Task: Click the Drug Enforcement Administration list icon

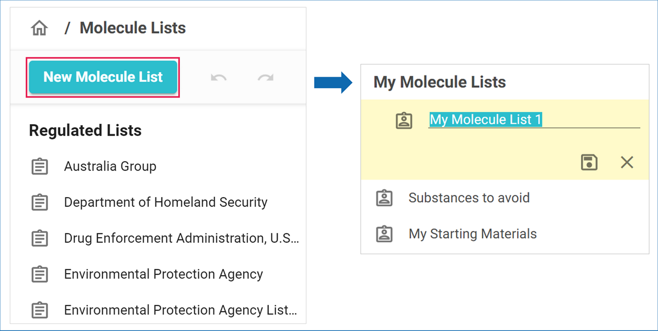Action: pyautogui.click(x=40, y=238)
